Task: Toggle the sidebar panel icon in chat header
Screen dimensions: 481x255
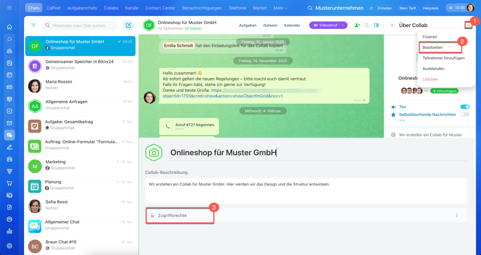Action: pyautogui.click(x=377, y=25)
